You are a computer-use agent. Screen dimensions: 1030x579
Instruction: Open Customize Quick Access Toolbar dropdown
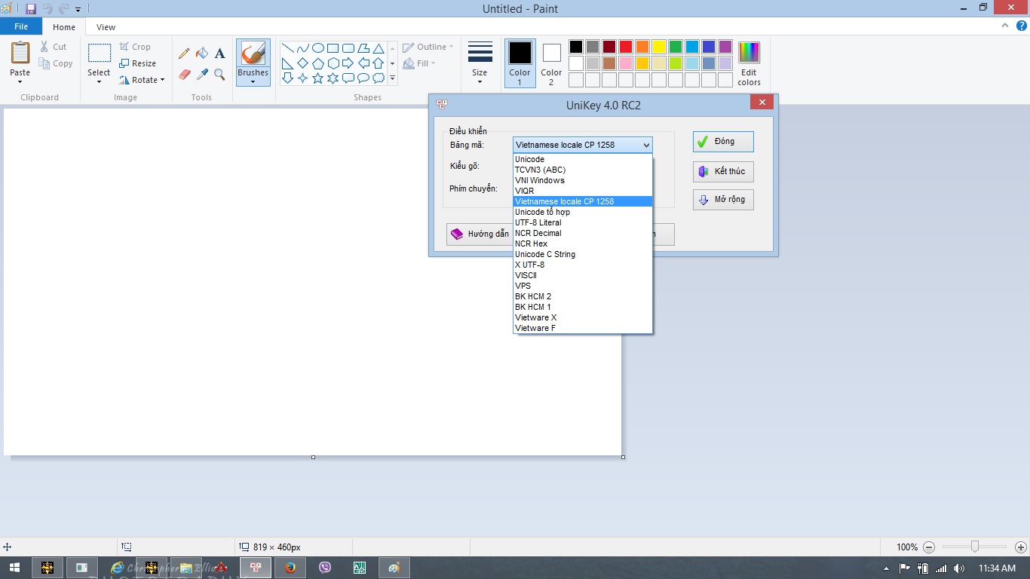coord(78,10)
